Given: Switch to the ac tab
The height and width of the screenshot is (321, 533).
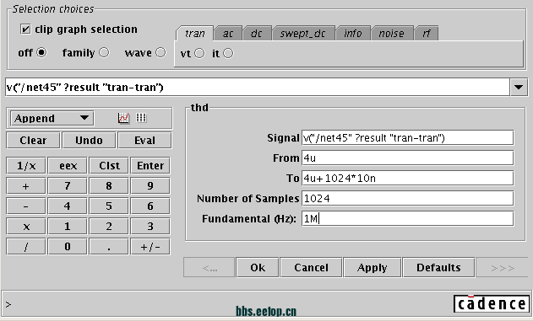Looking at the screenshot, I should [x=228, y=33].
